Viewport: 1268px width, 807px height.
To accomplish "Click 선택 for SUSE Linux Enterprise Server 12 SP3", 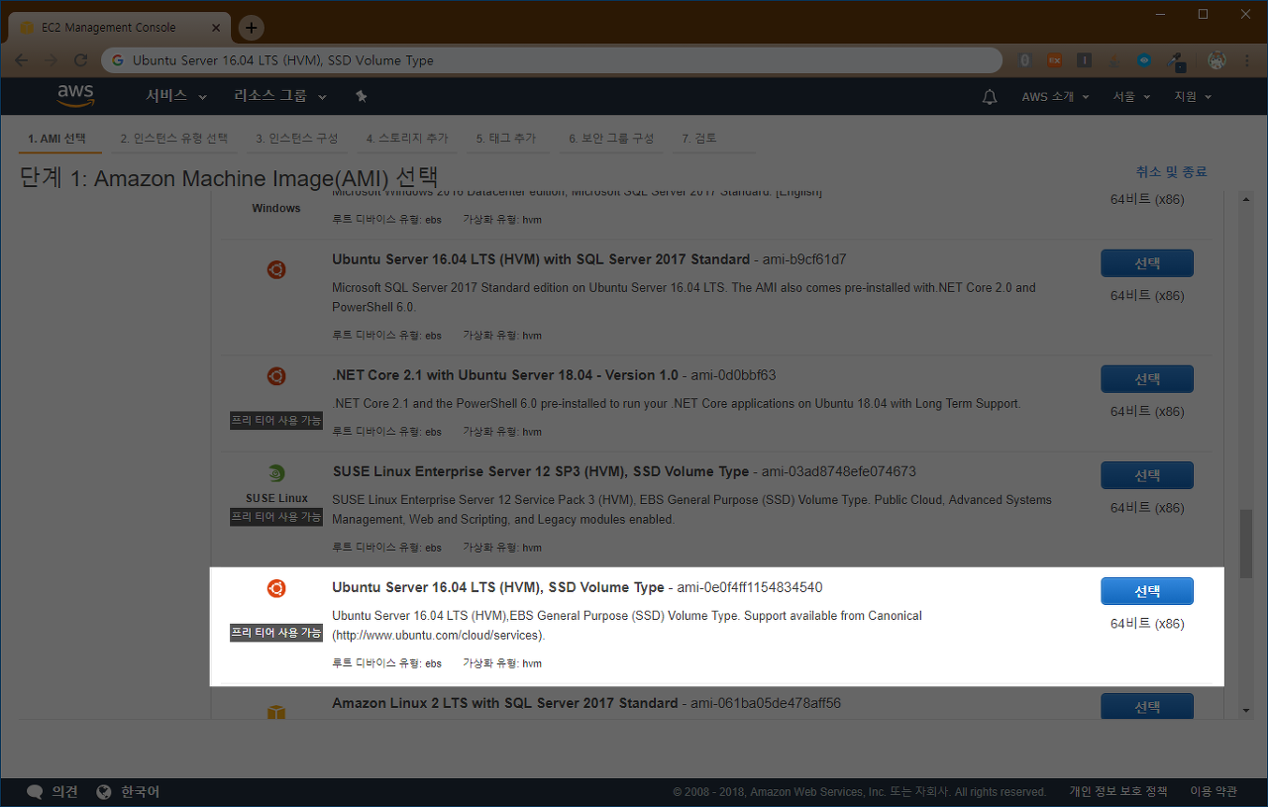I will tap(1147, 475).
